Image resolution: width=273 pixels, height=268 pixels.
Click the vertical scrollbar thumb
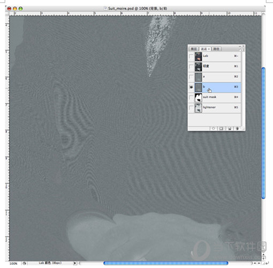(263, 133)
